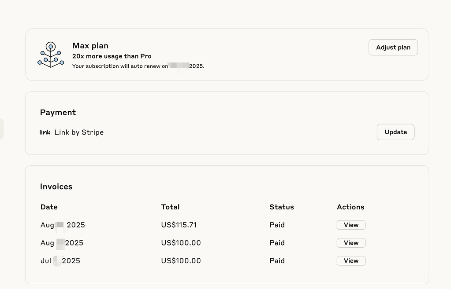The image size is (451, 289).
Task: Click the Link logo icon in Payment
Action: 45,132
